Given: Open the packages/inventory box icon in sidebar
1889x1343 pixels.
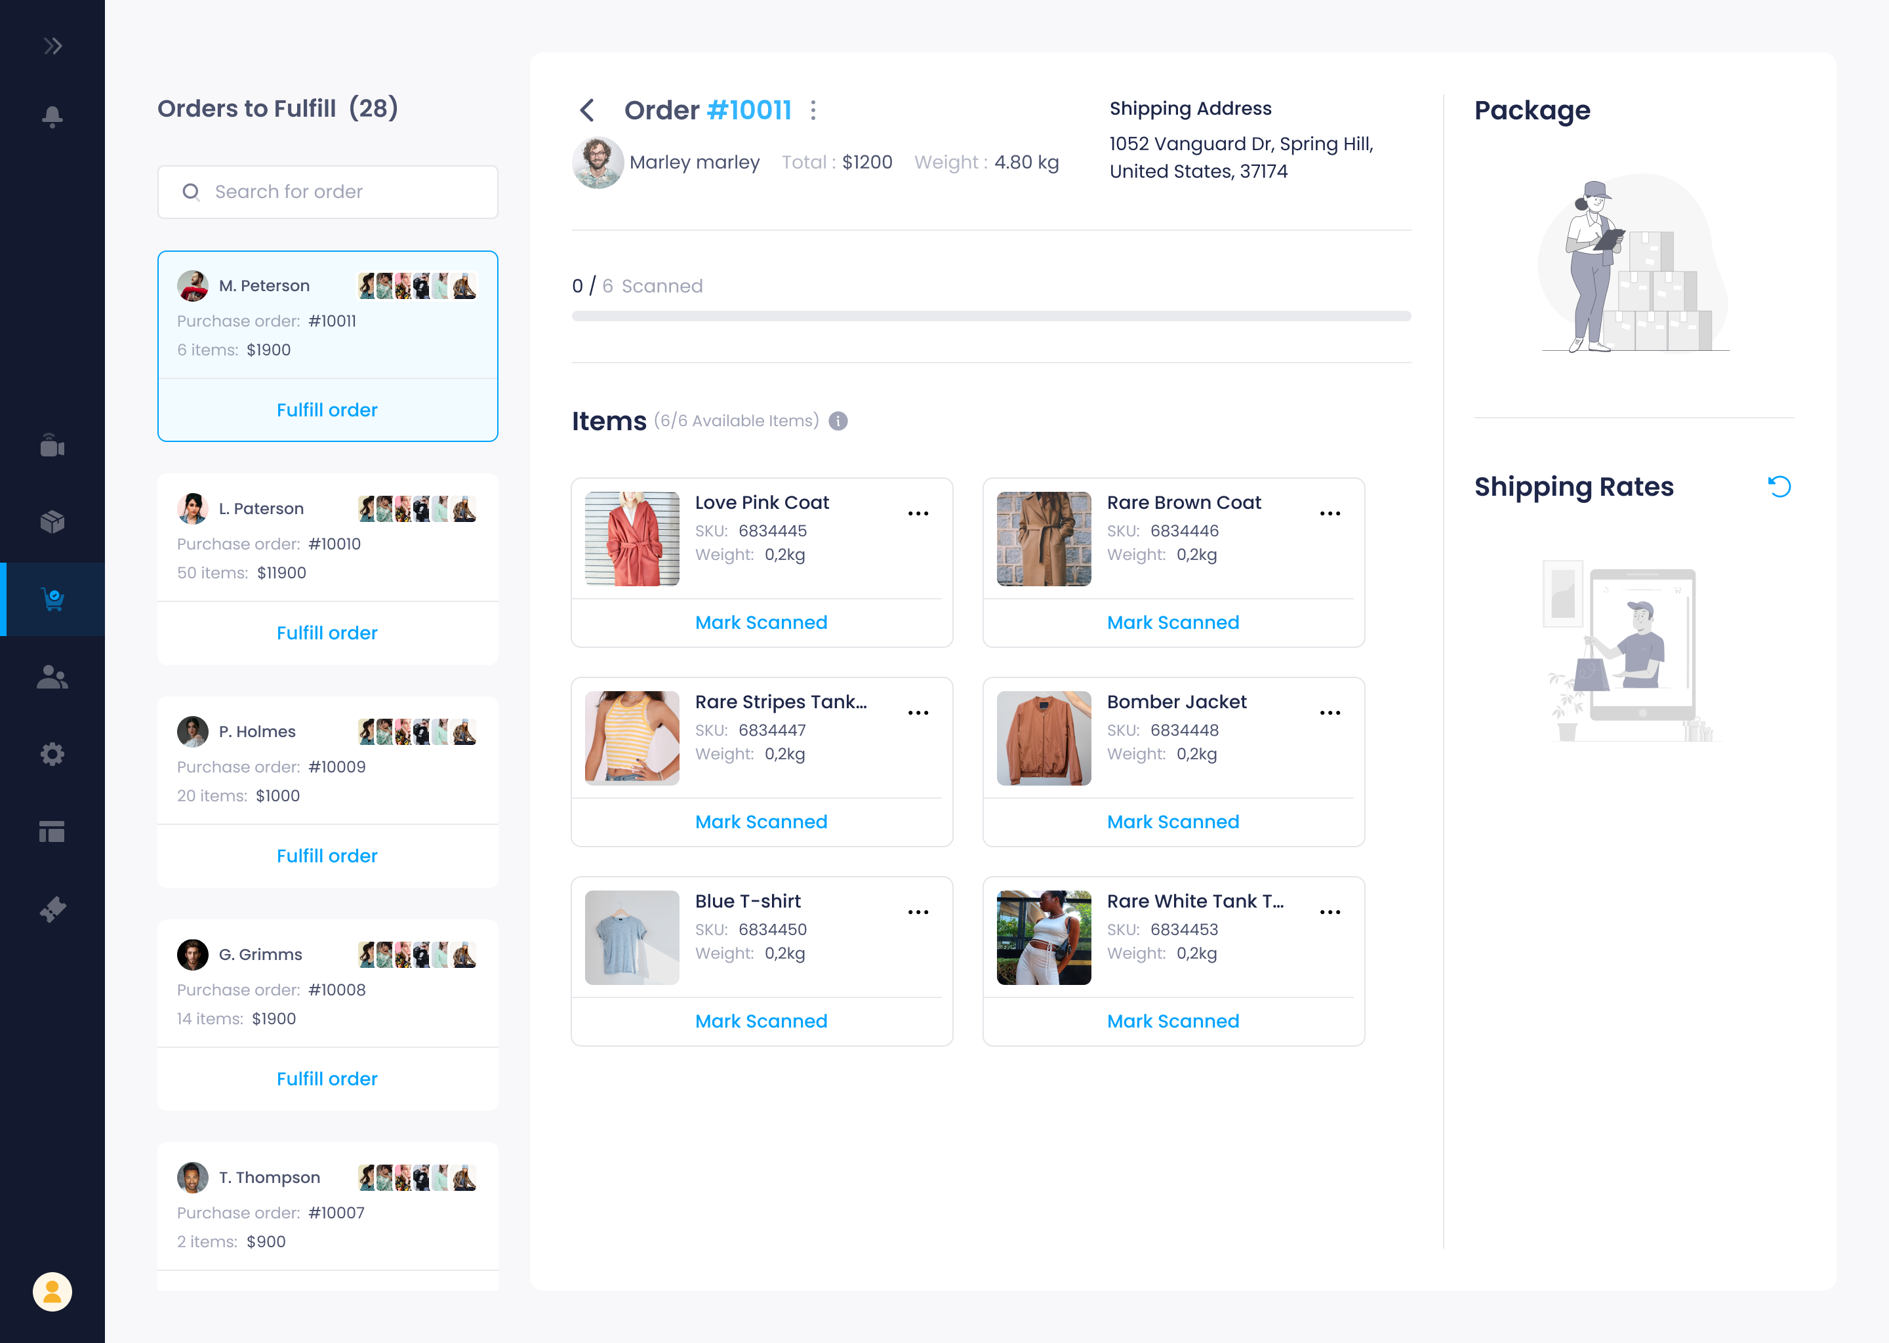Looking at the screenshot, I should point(52,521).
